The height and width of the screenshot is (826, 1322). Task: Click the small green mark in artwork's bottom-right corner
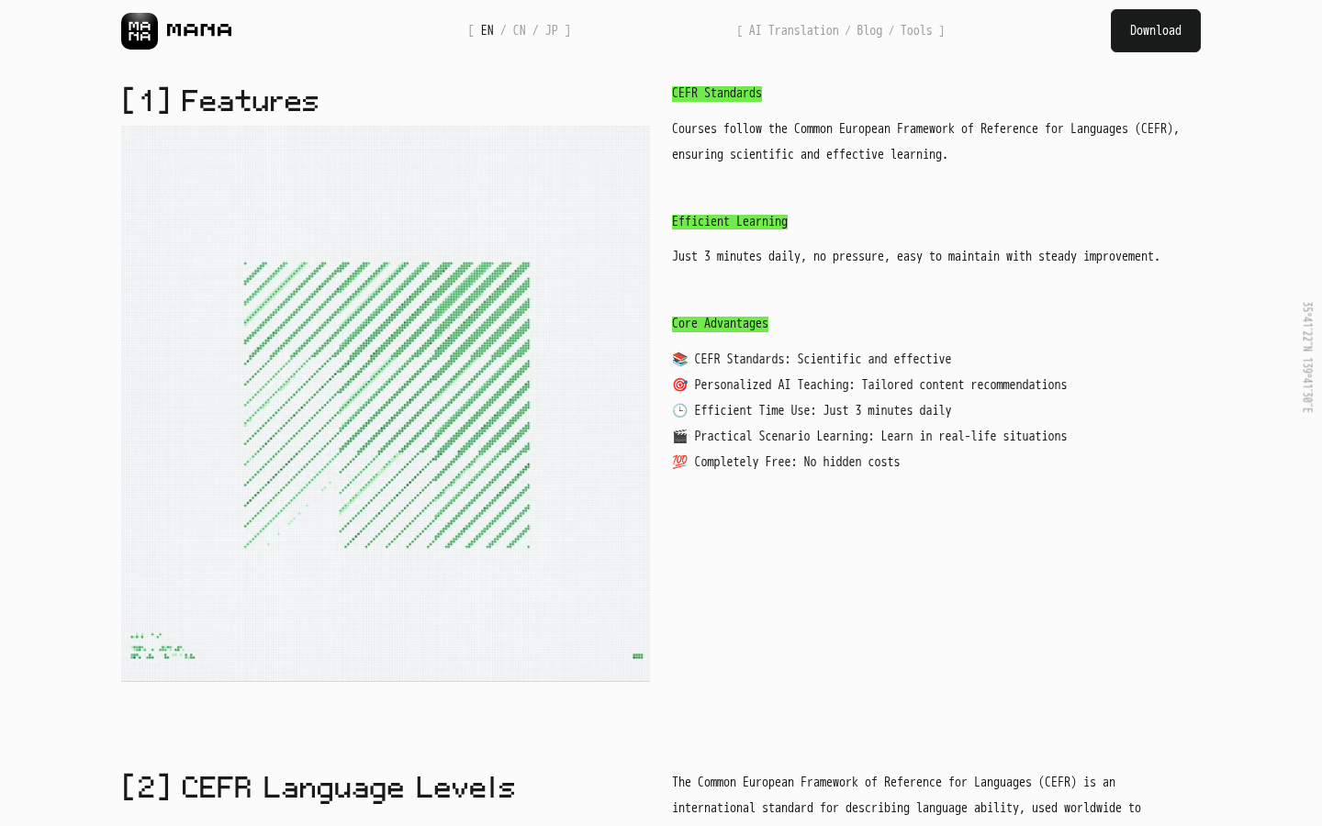coord(638,656)
